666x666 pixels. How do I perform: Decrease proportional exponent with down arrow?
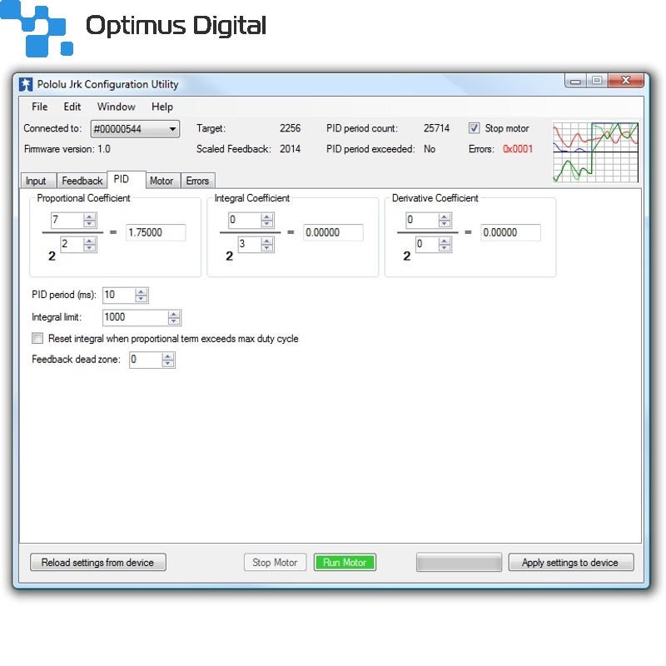90,248
